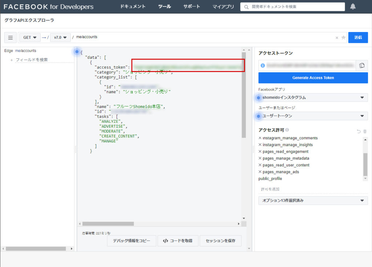Go to the マイアプリ menu
Screen dimensions: 372x267
(223, 7)
